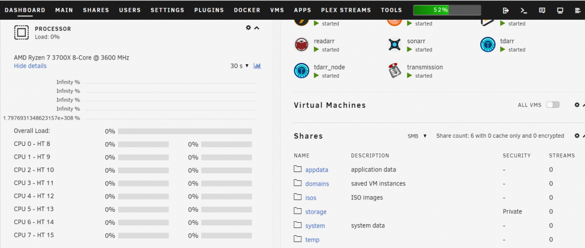This screenshot has width=585, height=248.
Task: Click the CPU 0 load bar
Action: click(143, 144)
